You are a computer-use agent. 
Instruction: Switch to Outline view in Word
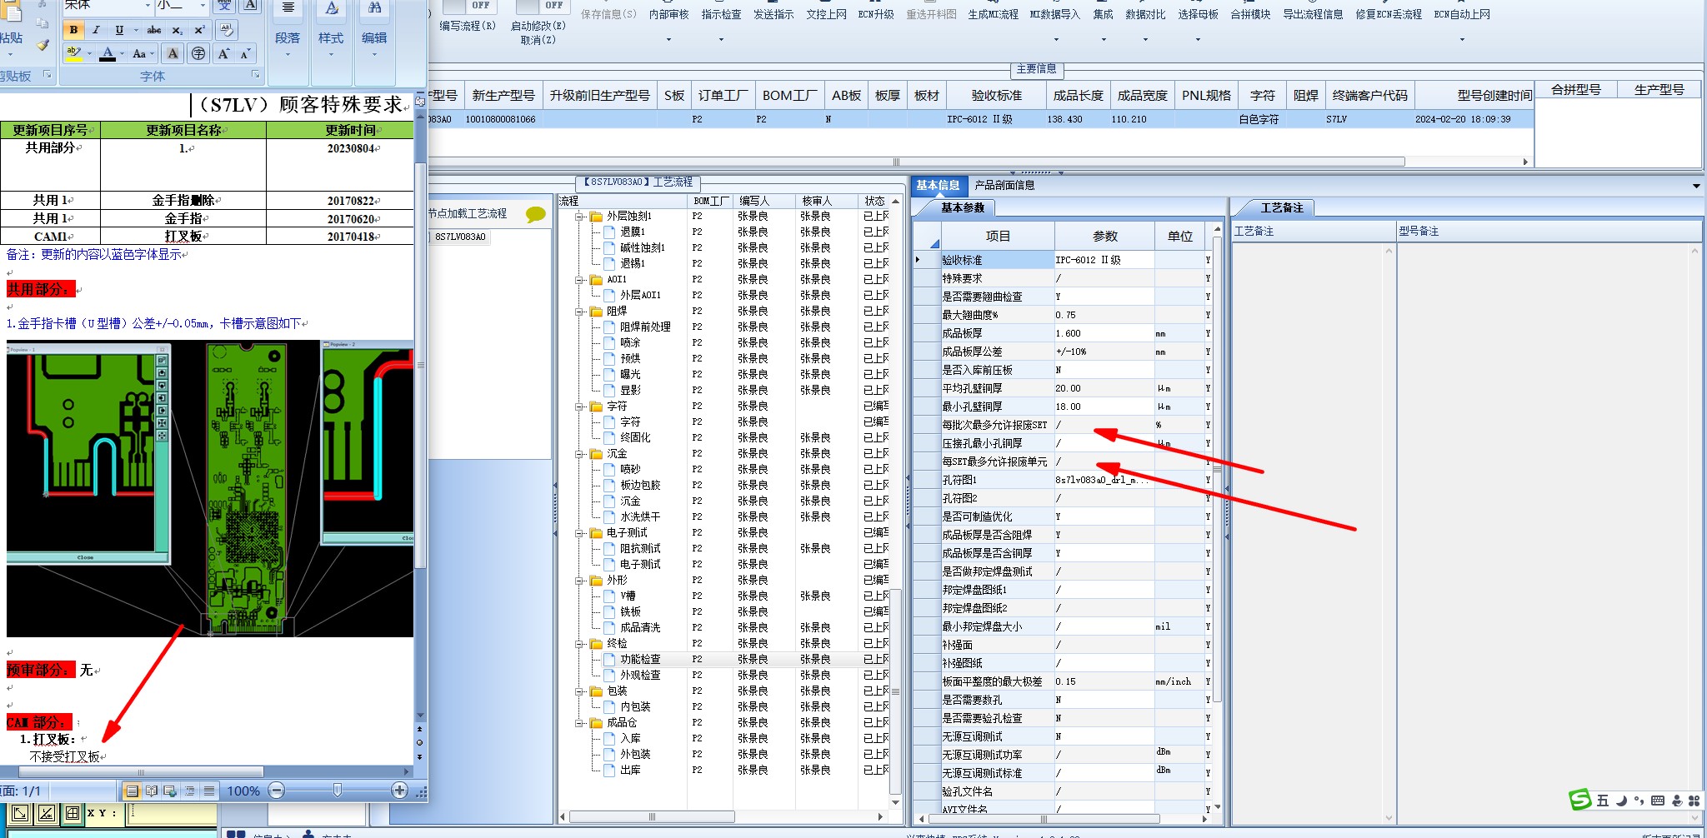point(190,791)
